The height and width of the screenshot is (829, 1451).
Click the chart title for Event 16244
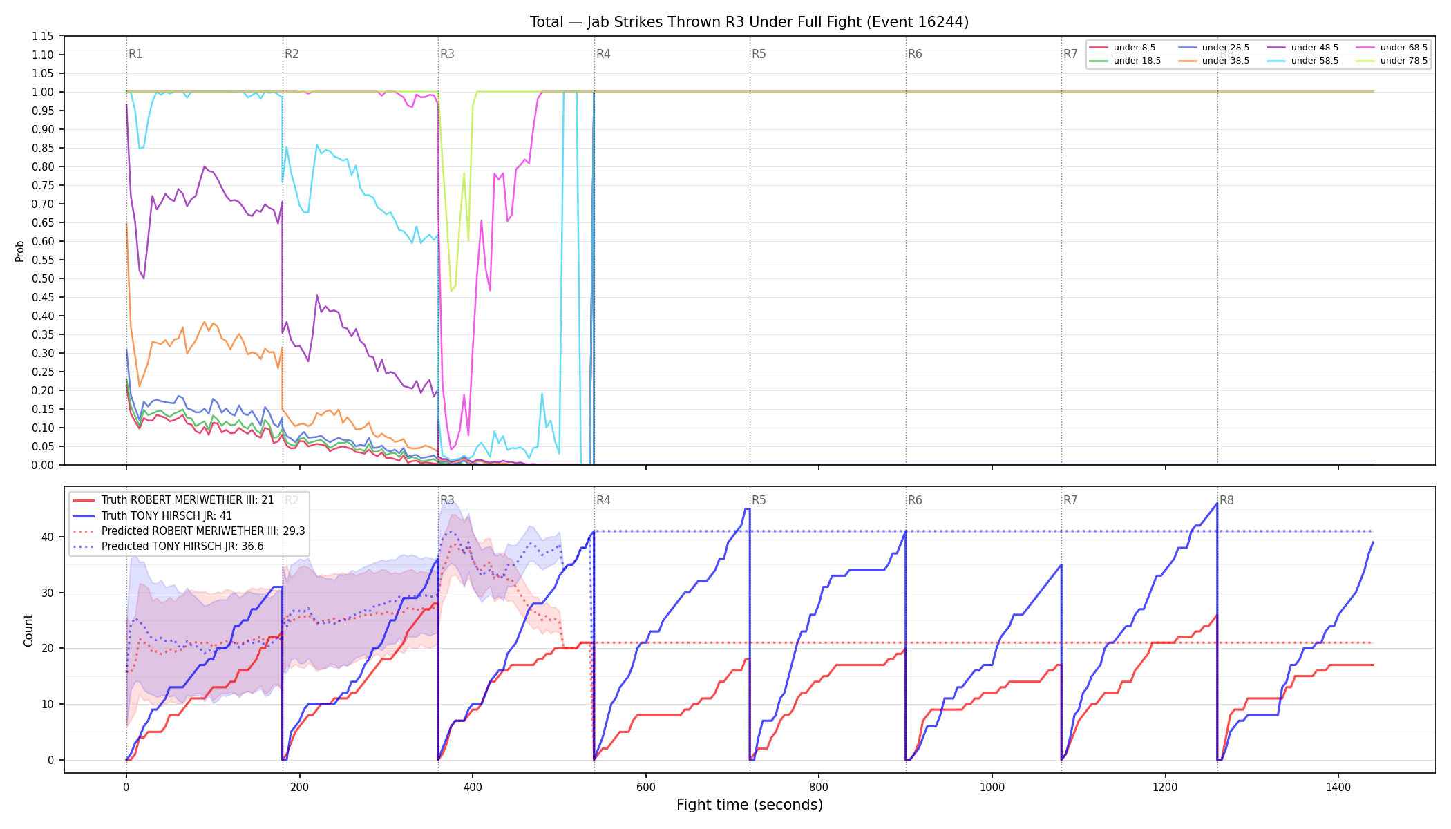[x=749, y=22]
